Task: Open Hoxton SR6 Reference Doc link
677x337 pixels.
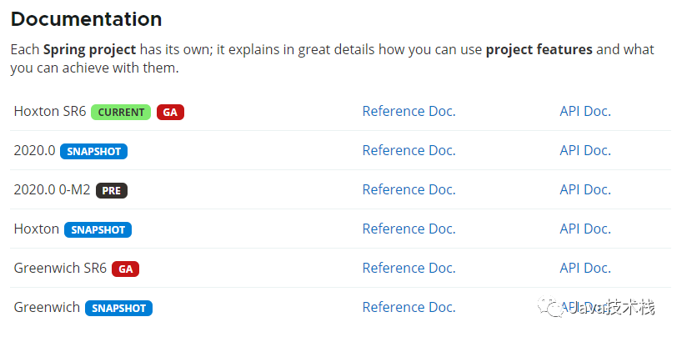Action: click(409, 112)
